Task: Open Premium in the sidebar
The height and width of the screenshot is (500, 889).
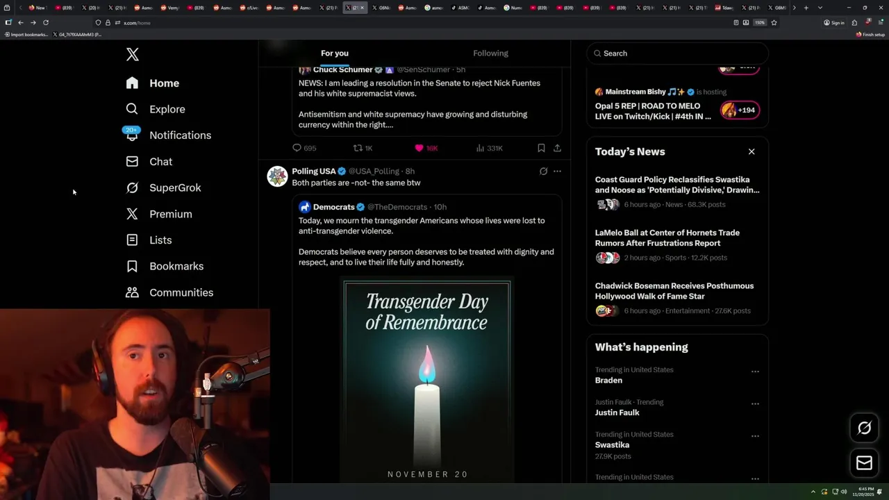Action: [158, 214]
